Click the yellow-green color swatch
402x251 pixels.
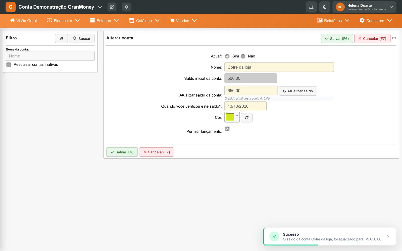pos(230,117)
